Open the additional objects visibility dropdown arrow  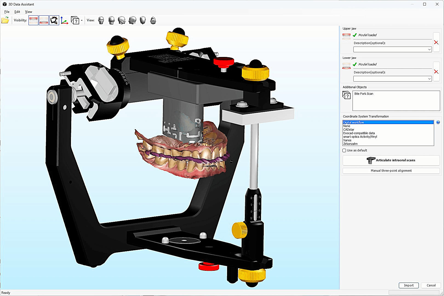82,20
